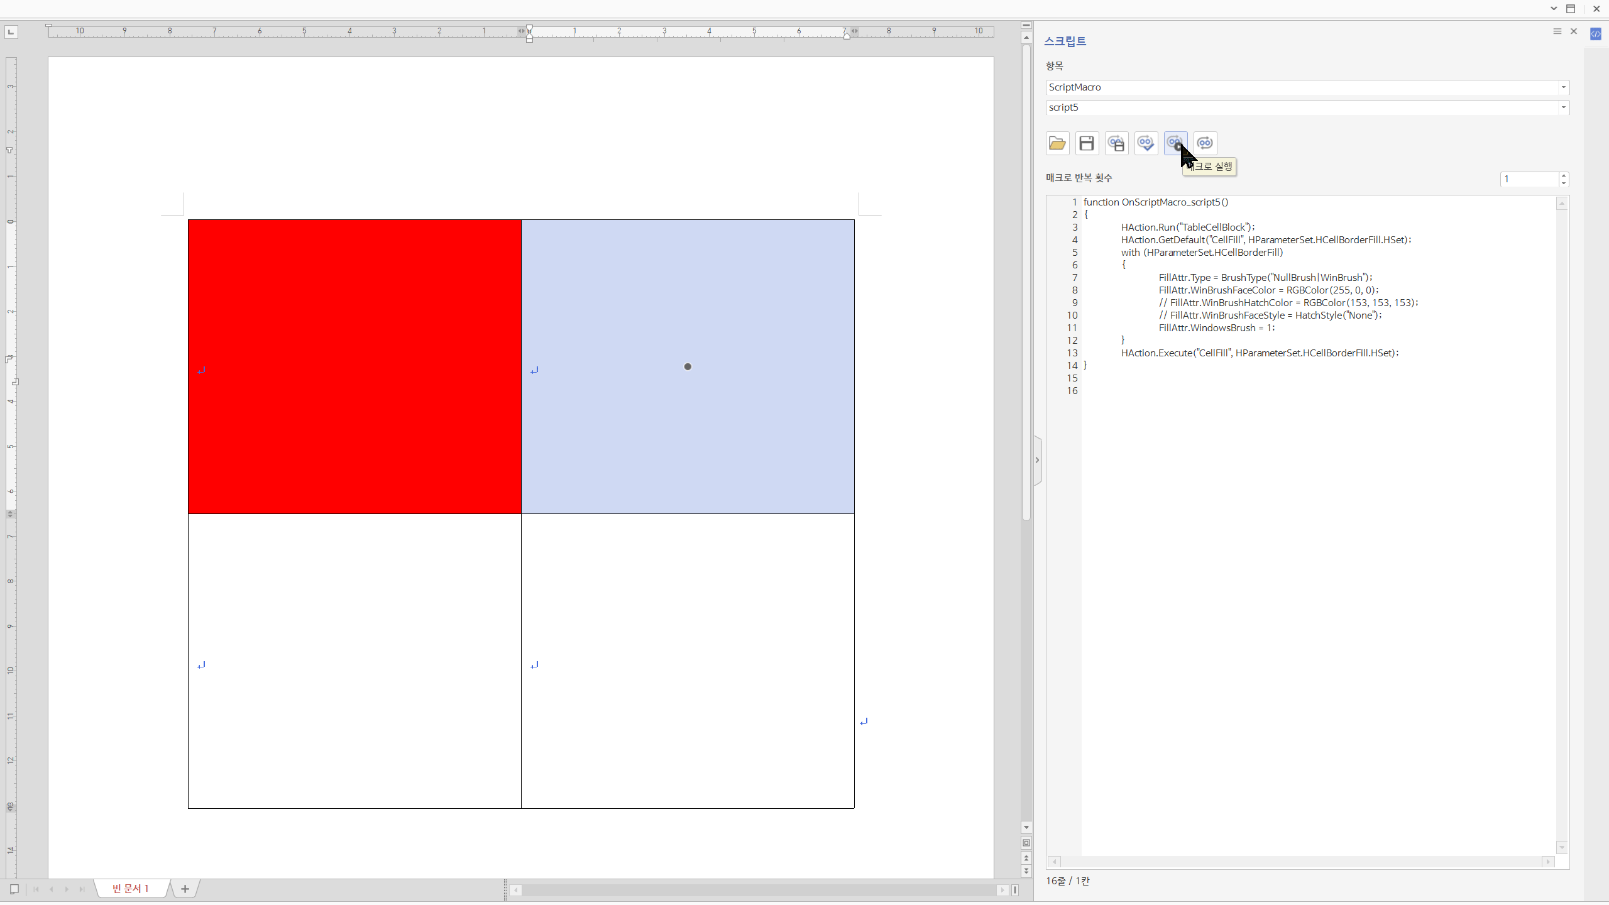The width and height of the screenshot is (1609, 905).
Task: Expand the ScriptMacro dropdown
Action: click(1563, 87)
